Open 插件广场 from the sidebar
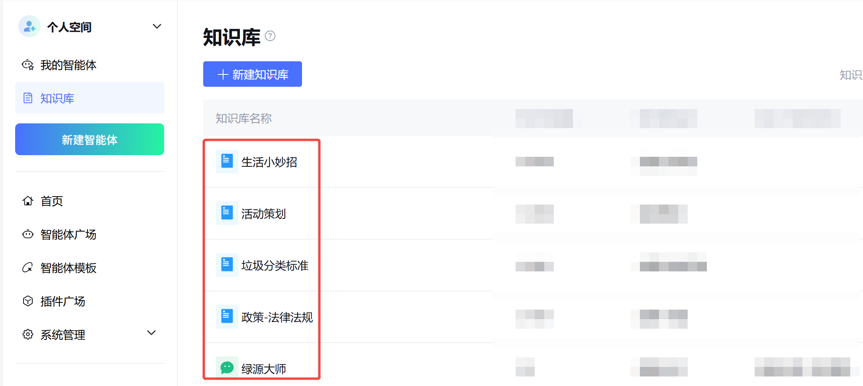Viewport: 863px width, 386px height. [x=63, y=301]
